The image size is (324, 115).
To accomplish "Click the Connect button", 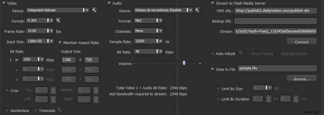I will click(302, 41).
